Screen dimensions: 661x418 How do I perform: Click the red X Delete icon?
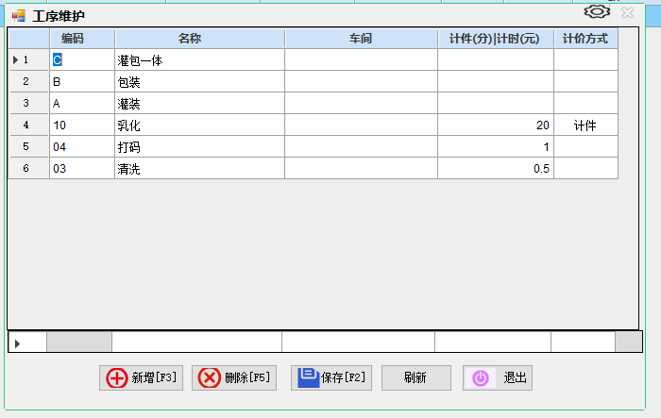coord(210,378)
